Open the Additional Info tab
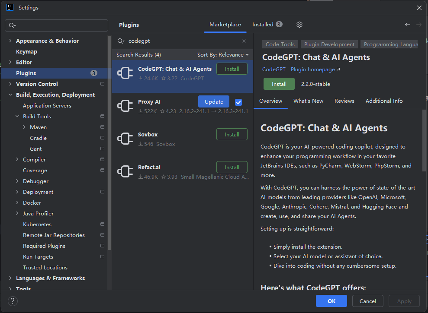428x313 pixels. (x=384, y=101)
